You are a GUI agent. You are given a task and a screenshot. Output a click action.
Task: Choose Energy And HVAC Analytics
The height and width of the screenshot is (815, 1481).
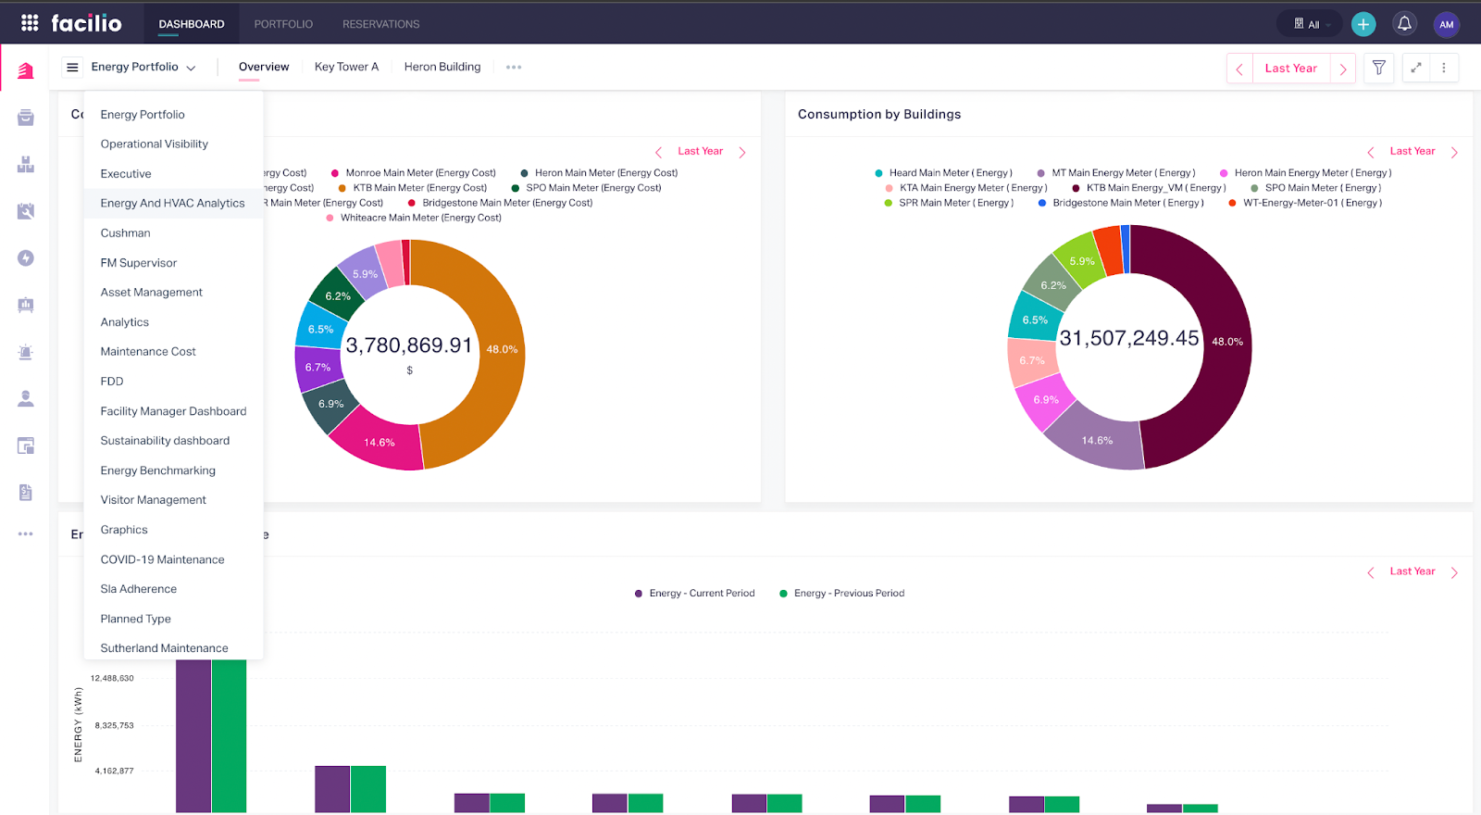coord(173,203)
